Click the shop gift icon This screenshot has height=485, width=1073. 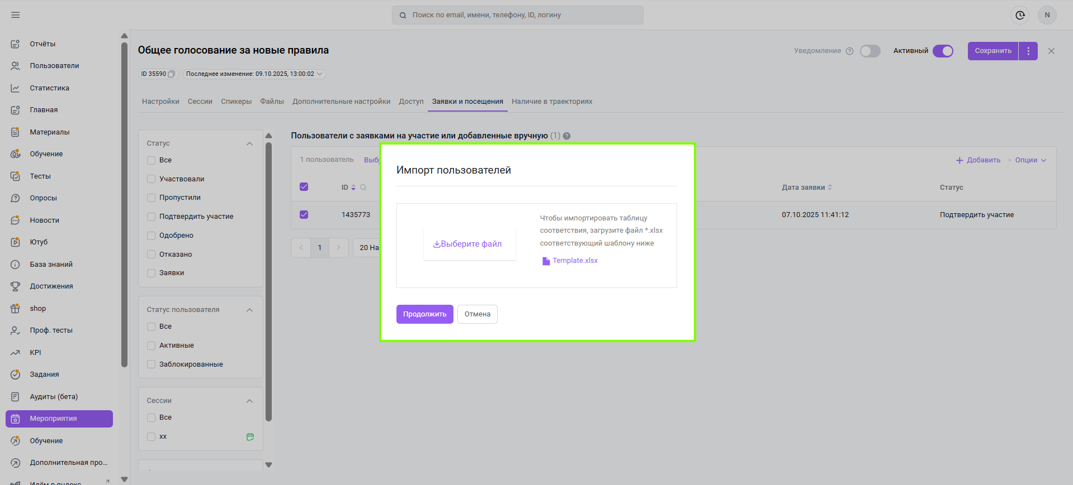pos(16,309)
